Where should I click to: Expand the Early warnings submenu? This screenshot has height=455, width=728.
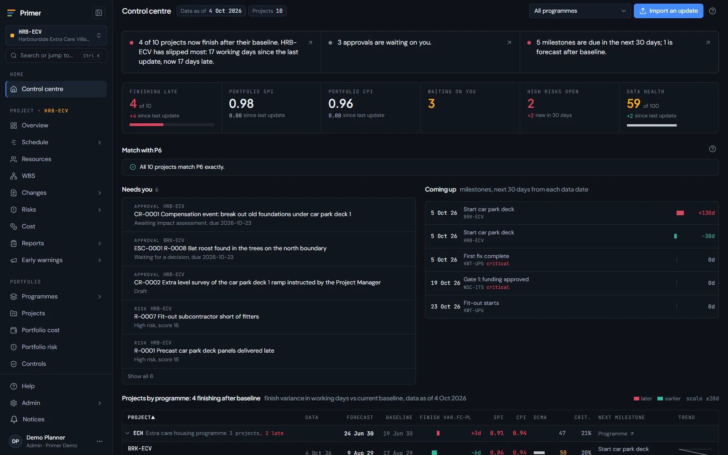[x=100, y=260]
